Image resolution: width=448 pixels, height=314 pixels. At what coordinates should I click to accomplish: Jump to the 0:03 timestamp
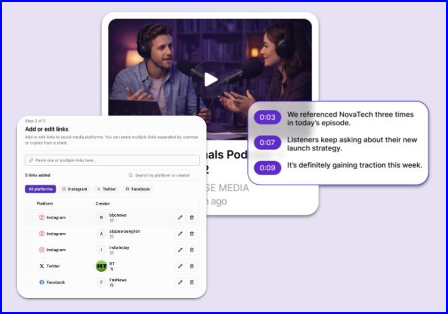(x=268, y=117)
